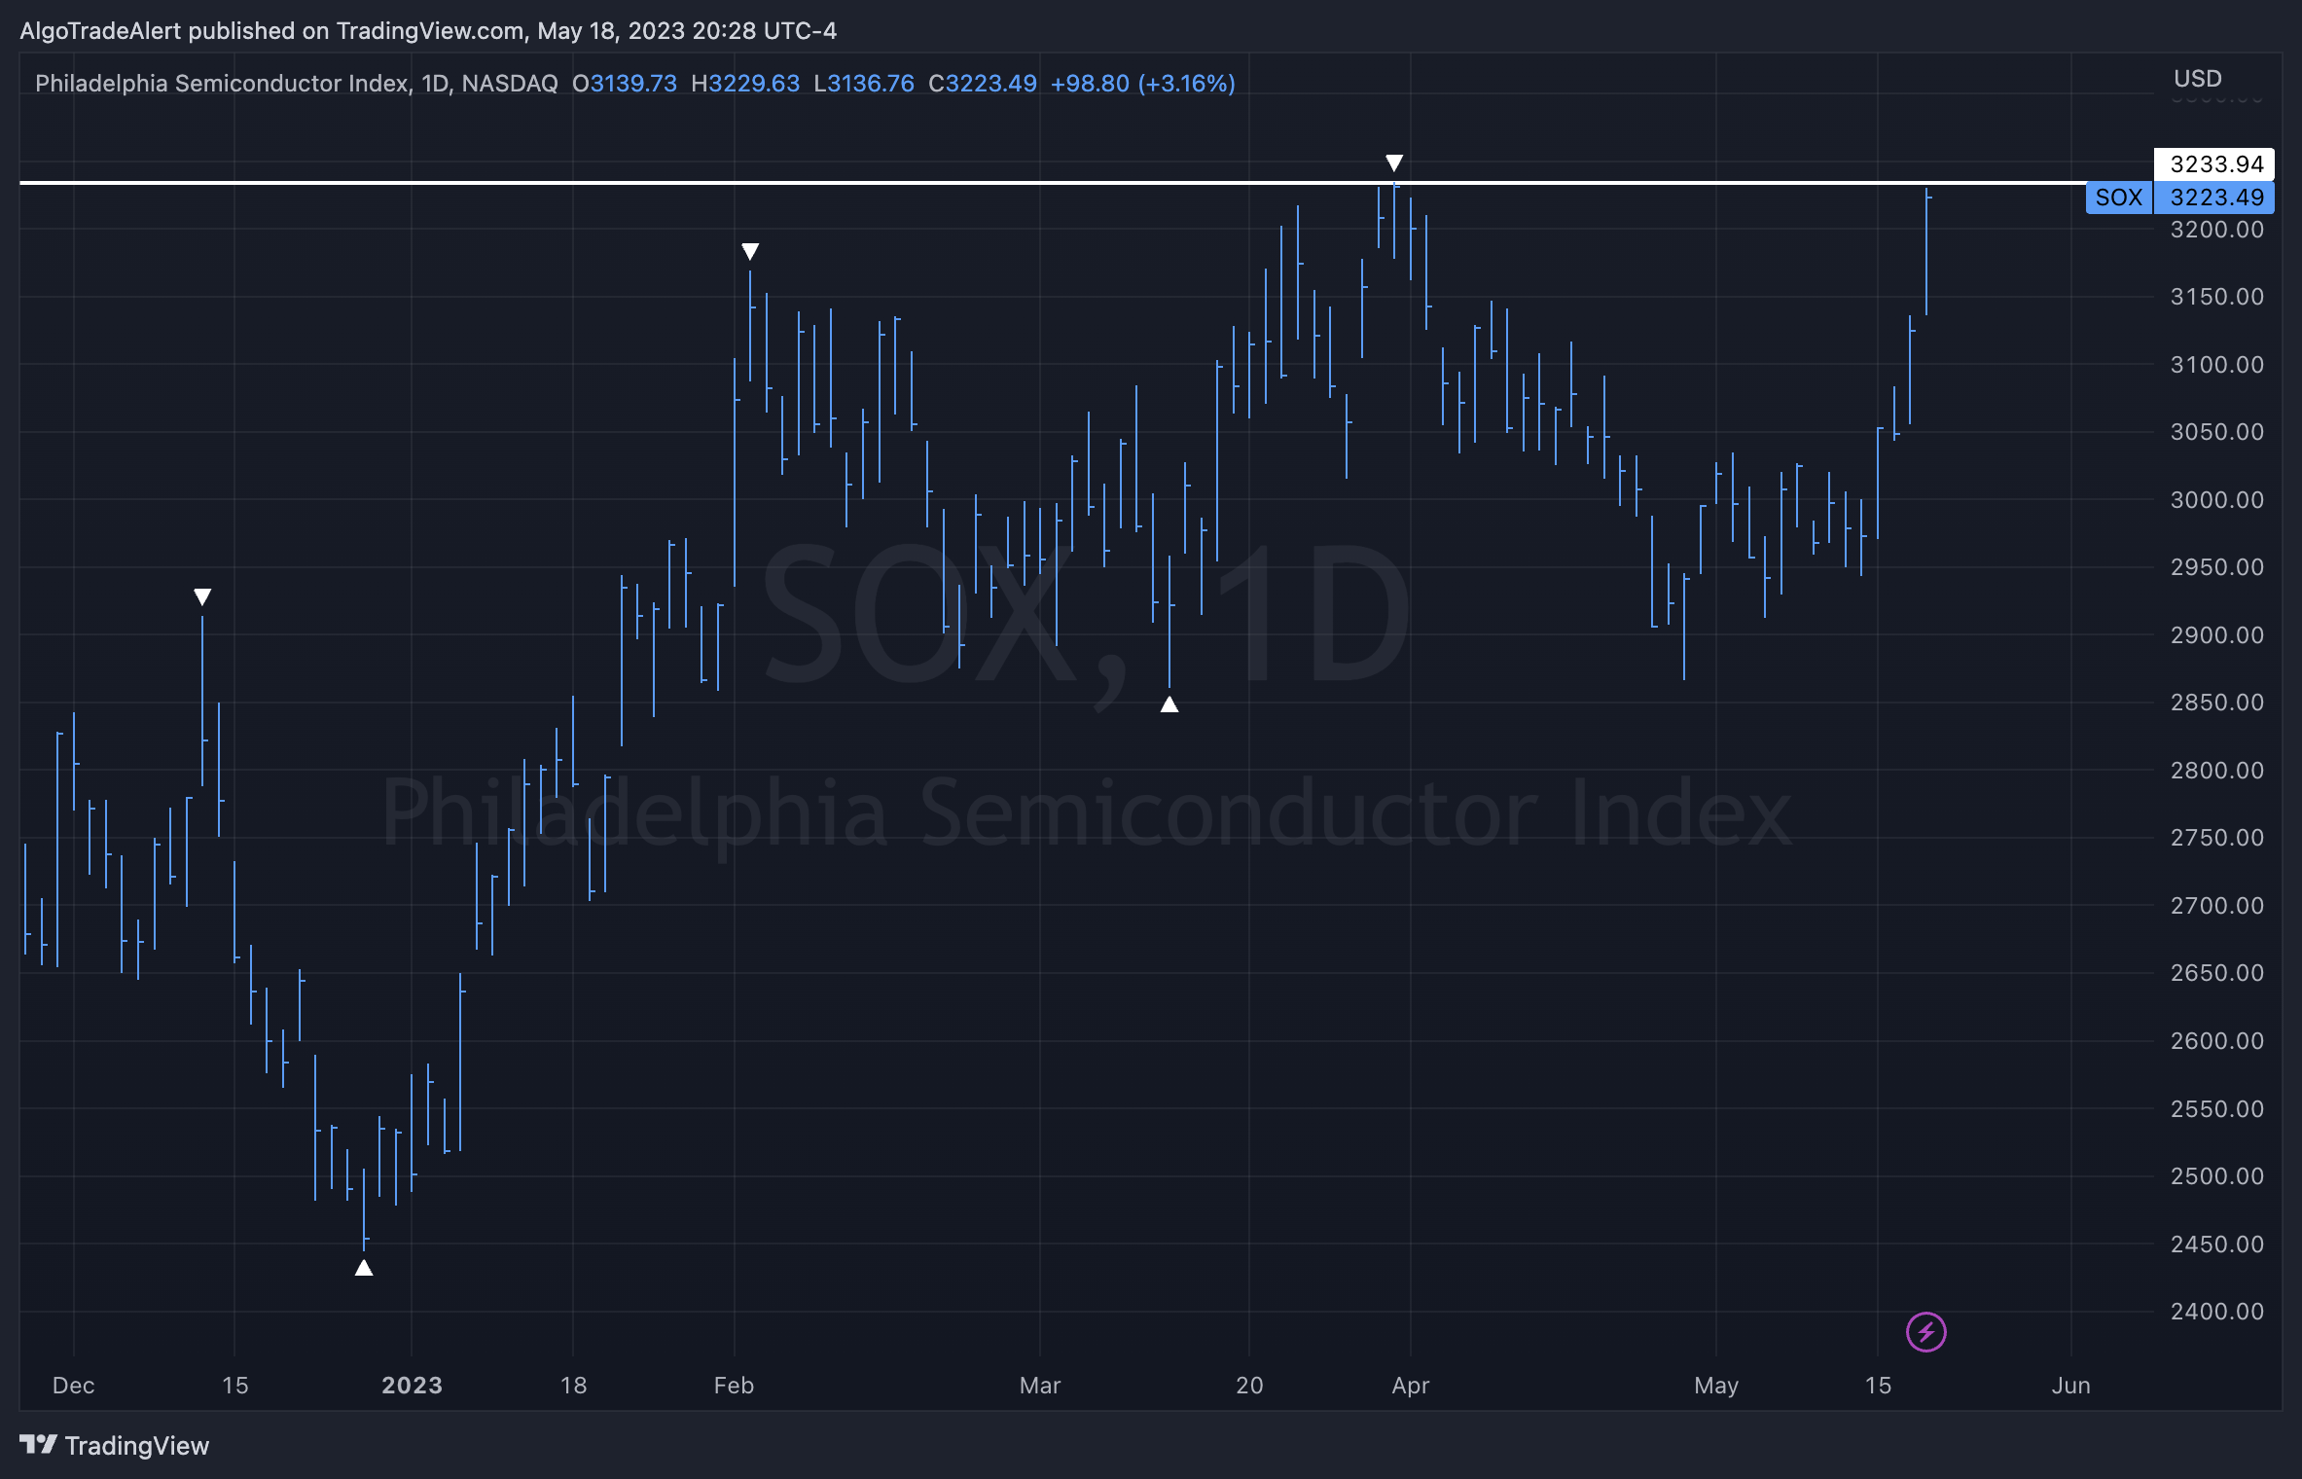
Task: Click the 2450.00 price axis label
Action: pos(2216,1245)
